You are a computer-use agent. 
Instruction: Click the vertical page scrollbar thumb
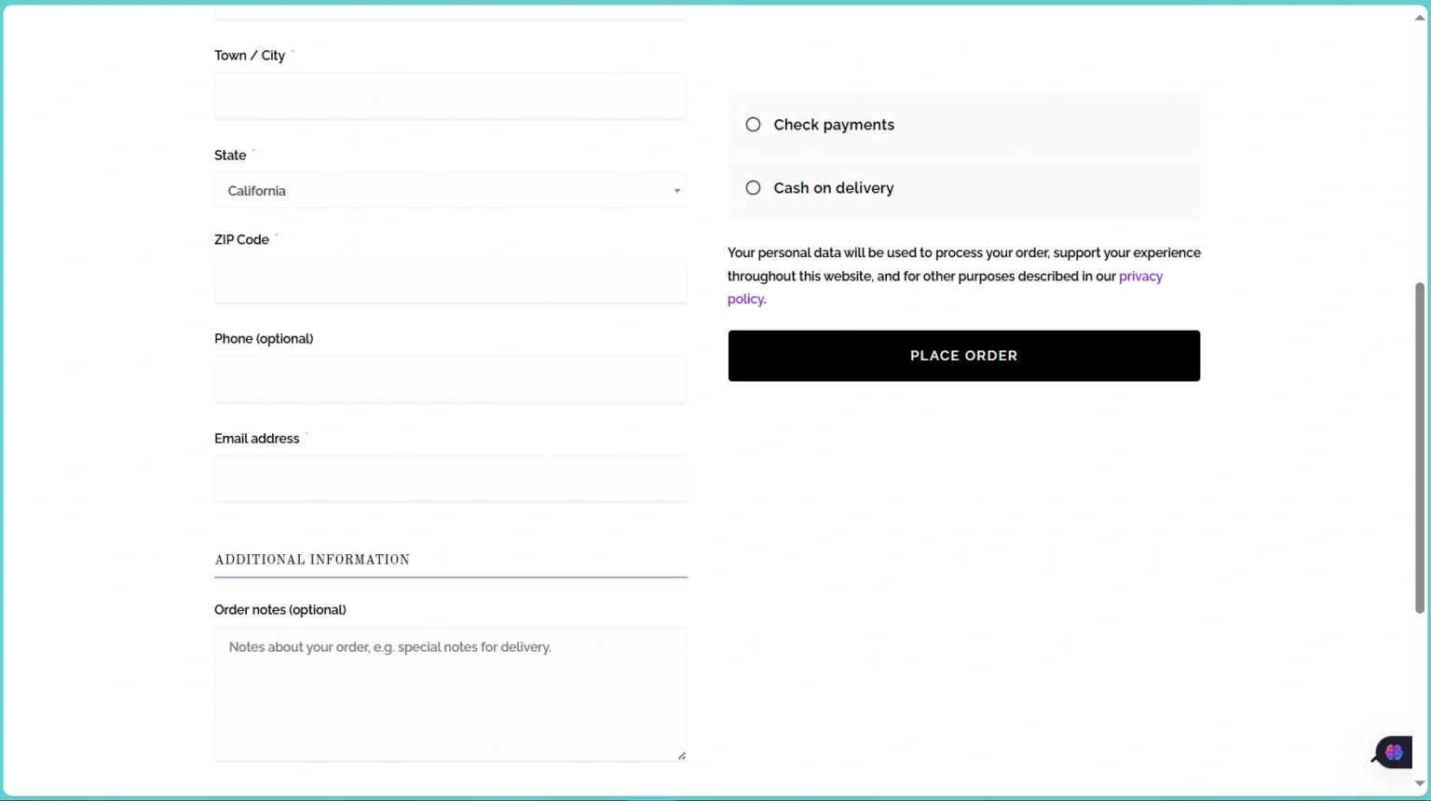(1420, 447)
